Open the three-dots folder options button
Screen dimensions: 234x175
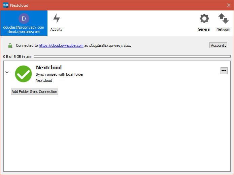pos(224,71)
